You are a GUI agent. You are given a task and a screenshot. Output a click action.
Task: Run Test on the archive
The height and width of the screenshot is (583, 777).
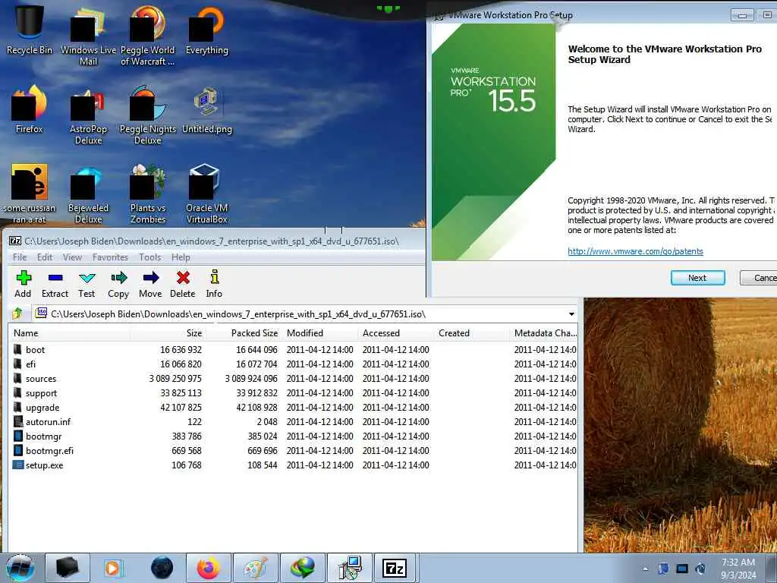[87, 284]
